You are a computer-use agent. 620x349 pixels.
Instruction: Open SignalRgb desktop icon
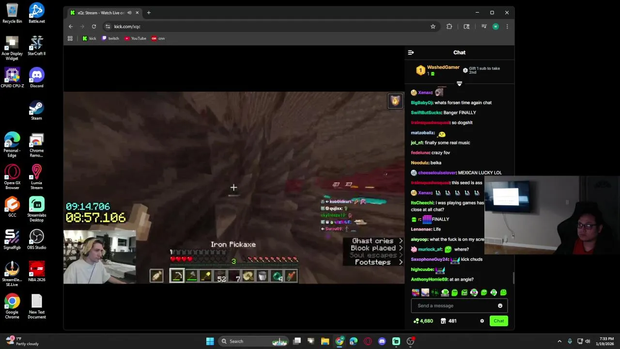click(12, 239)
